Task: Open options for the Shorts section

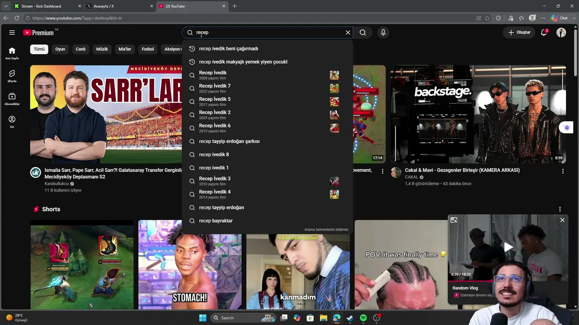Action: pyautogui.click(x=560, y=209)
